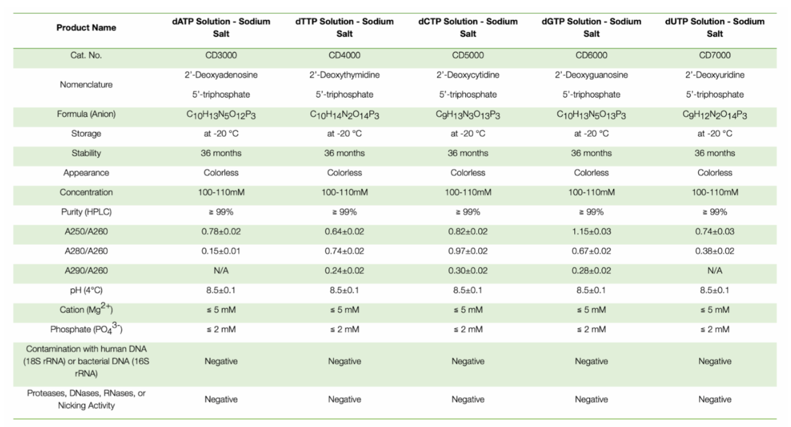The height and width of the screenshot is (427, 791).
Task: Select the Phosphate (PO4 3-) row label
Action: tap(86, 329)
